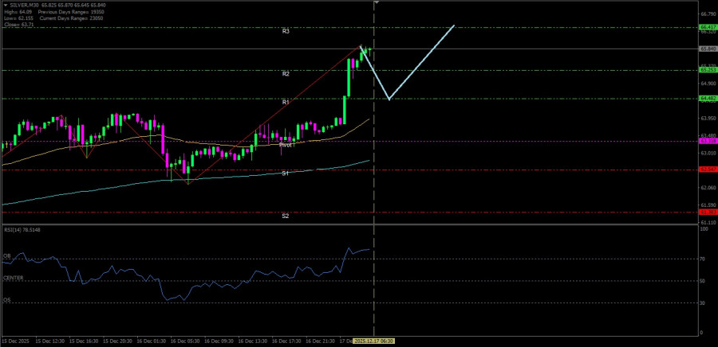Screen dimensions: 718x347
Task: Click the 62.060 price scale value
Action: [x=708, y=188]
